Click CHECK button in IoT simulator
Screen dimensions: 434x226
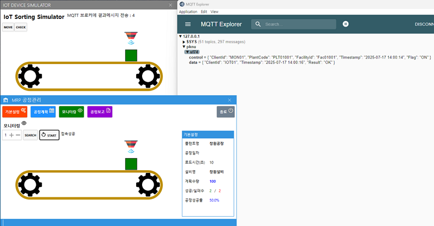point(21,27)
